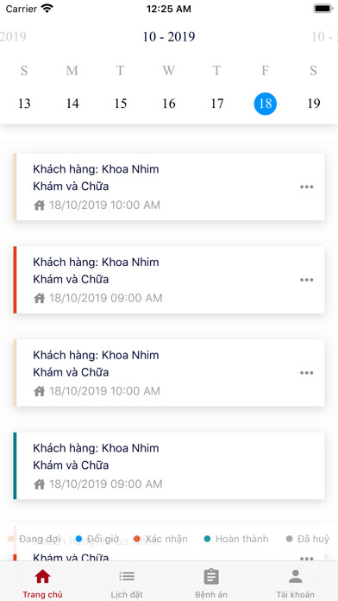
Task: Open three-dot menu on third appointment card
Action: tap(307, 373)
